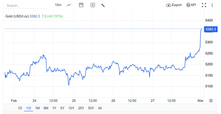Image resolution: width=221 pixels, height=114 pixels.
Task: Select the 1W time range
Action: pos(29,108)
